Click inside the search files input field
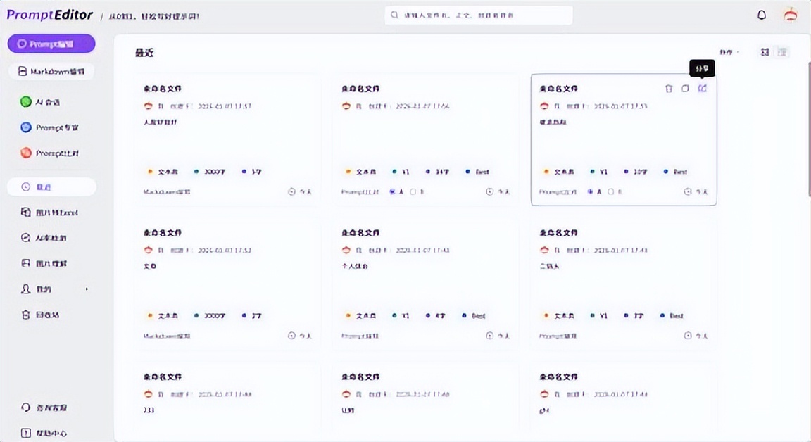Viewport: 811px width, 442px height. tap(478, 14)
